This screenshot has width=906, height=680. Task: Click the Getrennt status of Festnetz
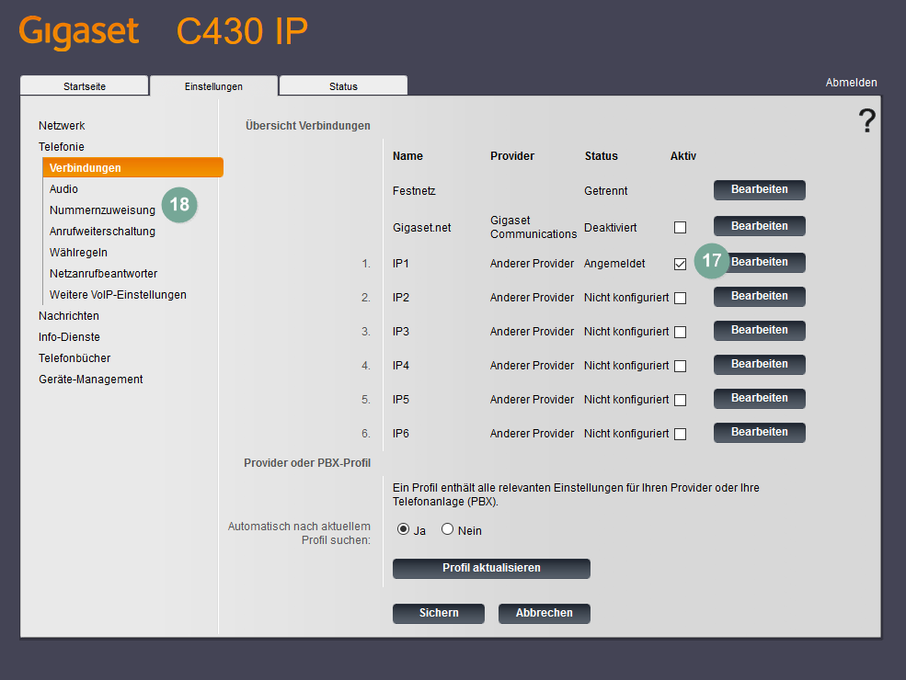[x=605, y=190]
